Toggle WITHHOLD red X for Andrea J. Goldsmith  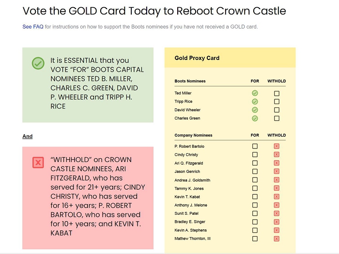point(277,180)
